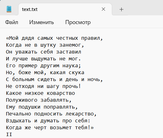This screenshot has height=138, width=163.
Task: Click the word скука in the poem
Action: point(76,73)
